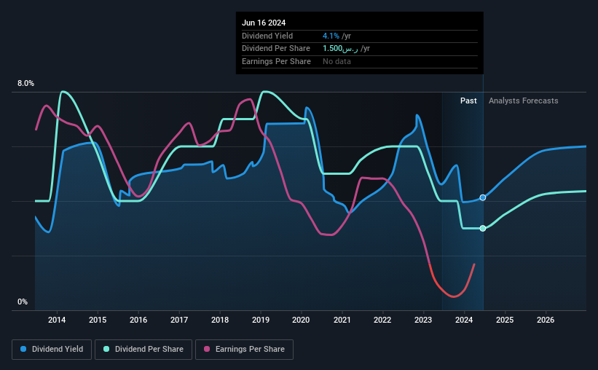Viewport: 598px width, 370px height.
Task: Click the 1.500 dividend per share value
Action: point(340,49)
